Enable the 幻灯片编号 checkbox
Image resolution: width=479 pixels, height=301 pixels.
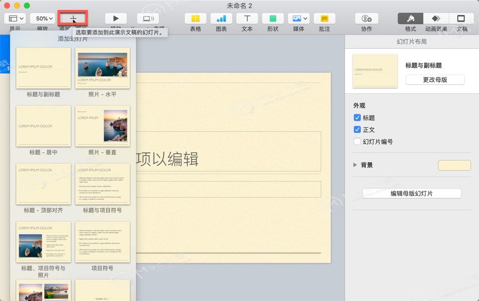click(x=357, y=142)
